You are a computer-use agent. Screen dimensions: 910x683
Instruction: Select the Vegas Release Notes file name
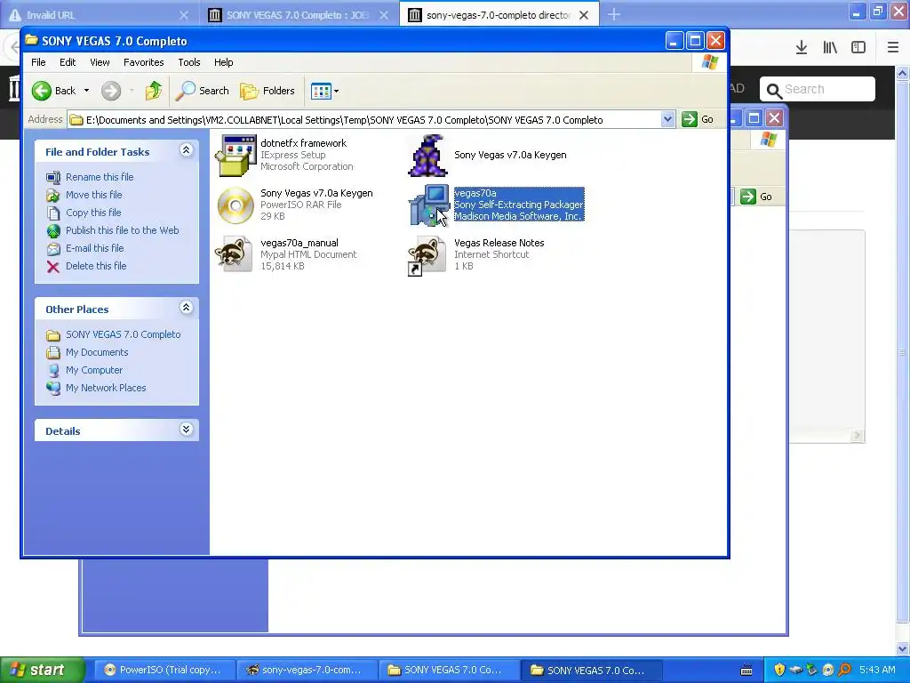[x=499, y=243]
